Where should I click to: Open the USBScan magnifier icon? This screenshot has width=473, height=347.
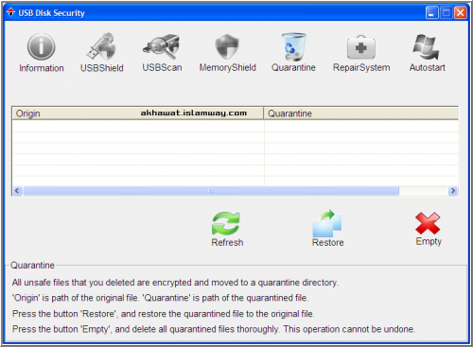(x=162, y=46)
